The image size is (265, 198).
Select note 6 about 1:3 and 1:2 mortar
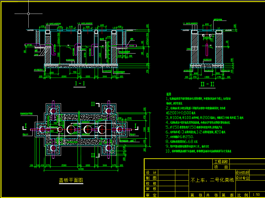click(x=196, y=132)
